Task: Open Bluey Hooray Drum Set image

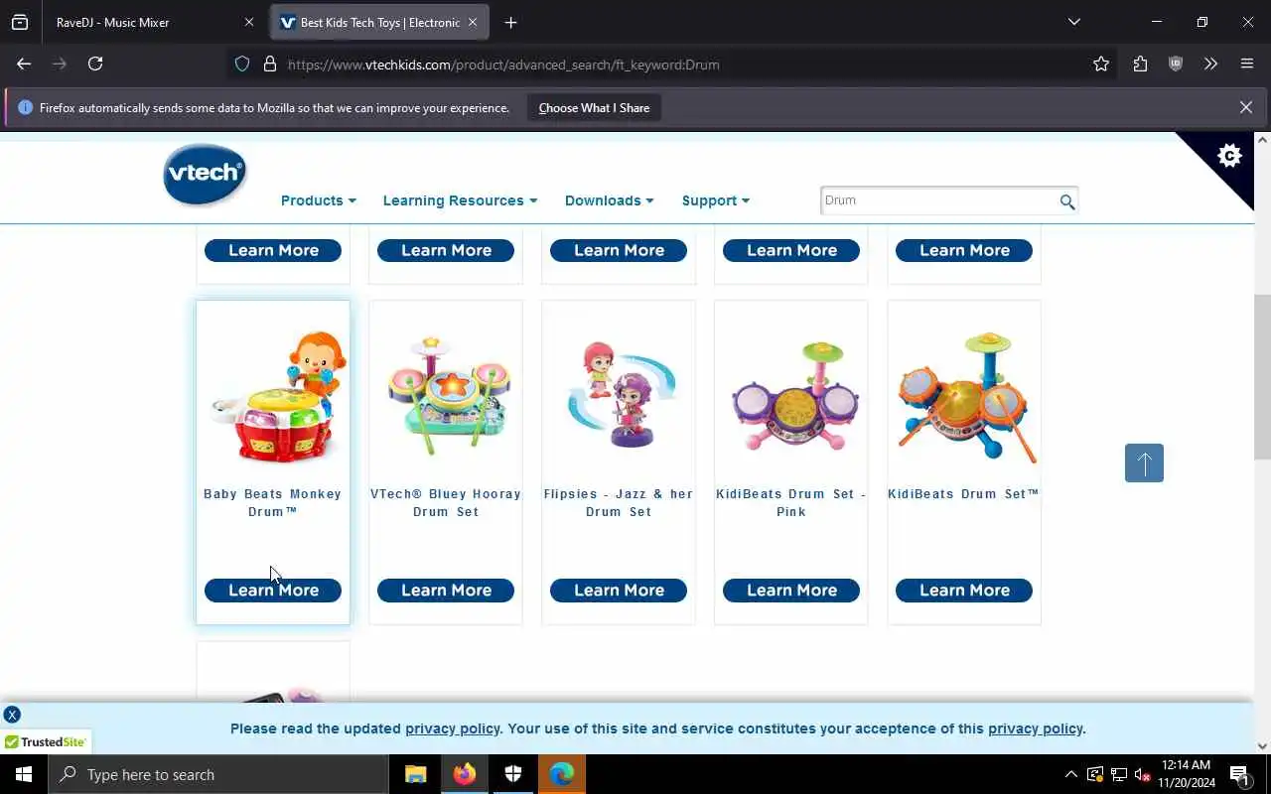Action: coord(449,395)
